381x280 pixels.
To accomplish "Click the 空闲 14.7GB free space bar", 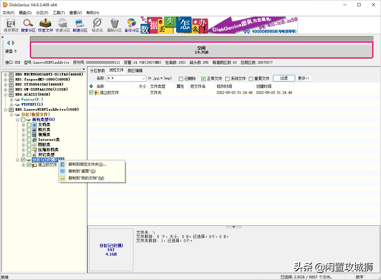I will 201,50.
